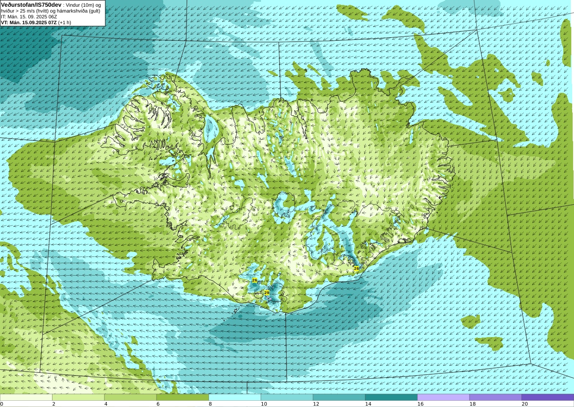Click the legend scale label '6'
The width and height of the screenshot is (574, 407).
(158, 404)
